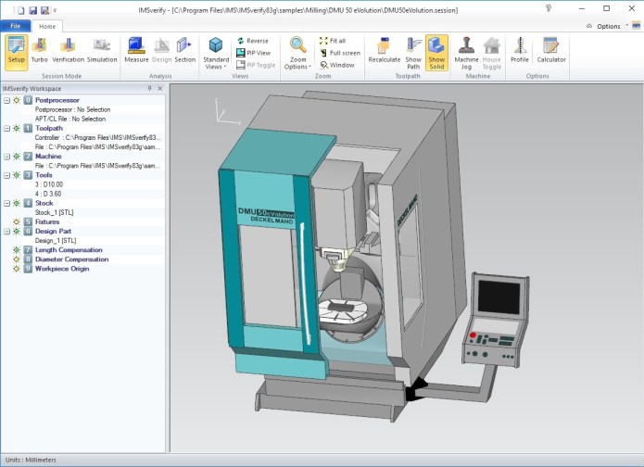This screenshot has width=644, height=467.
Task: Click the machine control panel in viewport
Action: (x=496, y=320)
